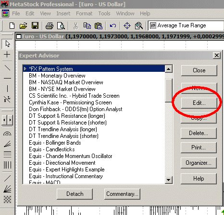
Task: Select Cynthia Kase - Permissioning Screen
Action: tap(94, 102)
